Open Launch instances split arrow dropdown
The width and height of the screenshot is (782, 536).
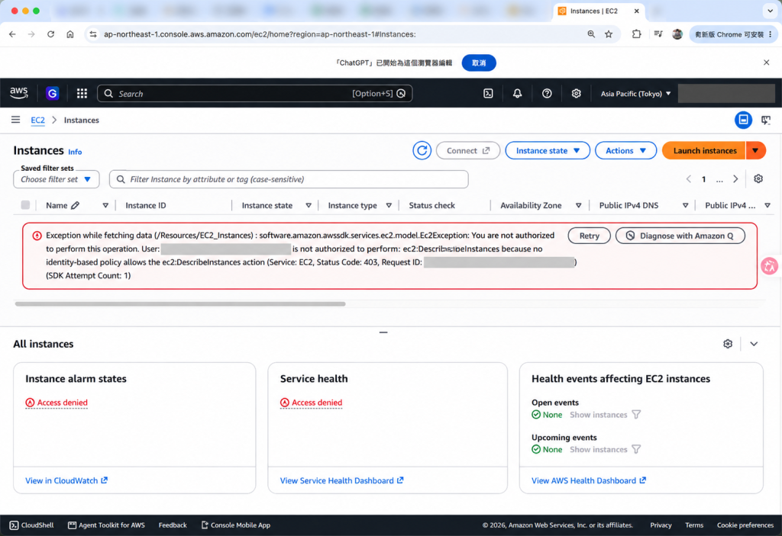point(755,150)
